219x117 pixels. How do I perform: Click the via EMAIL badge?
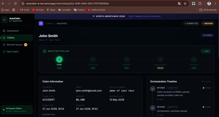(208, 35)
